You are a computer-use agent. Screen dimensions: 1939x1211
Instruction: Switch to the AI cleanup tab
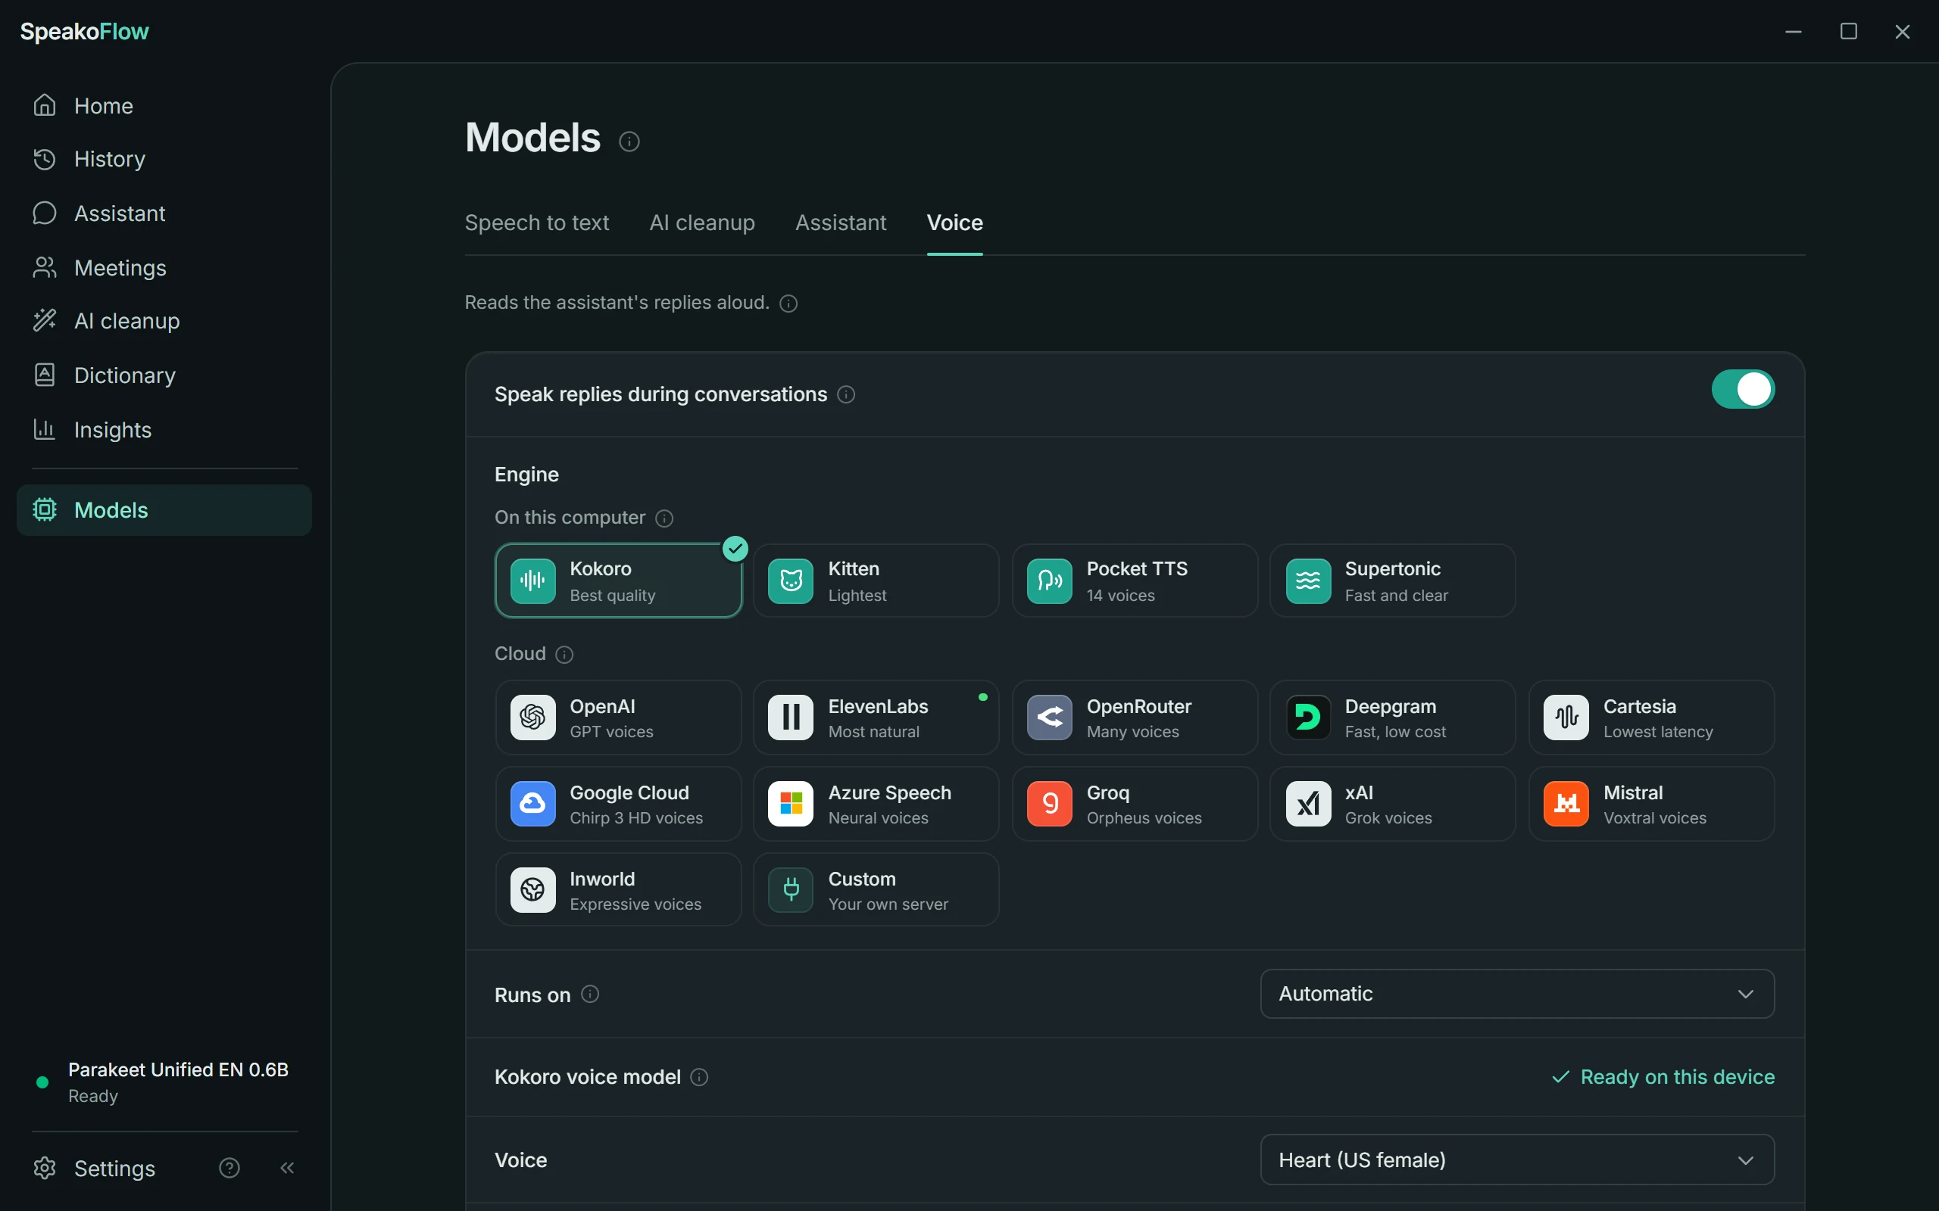(x=702, y=223)
